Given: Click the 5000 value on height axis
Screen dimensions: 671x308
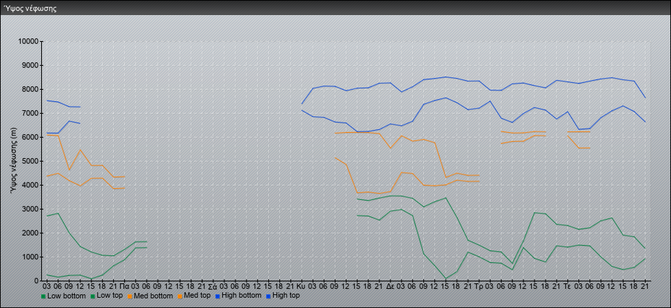Looking at the screenshot, I should (29, 162).
